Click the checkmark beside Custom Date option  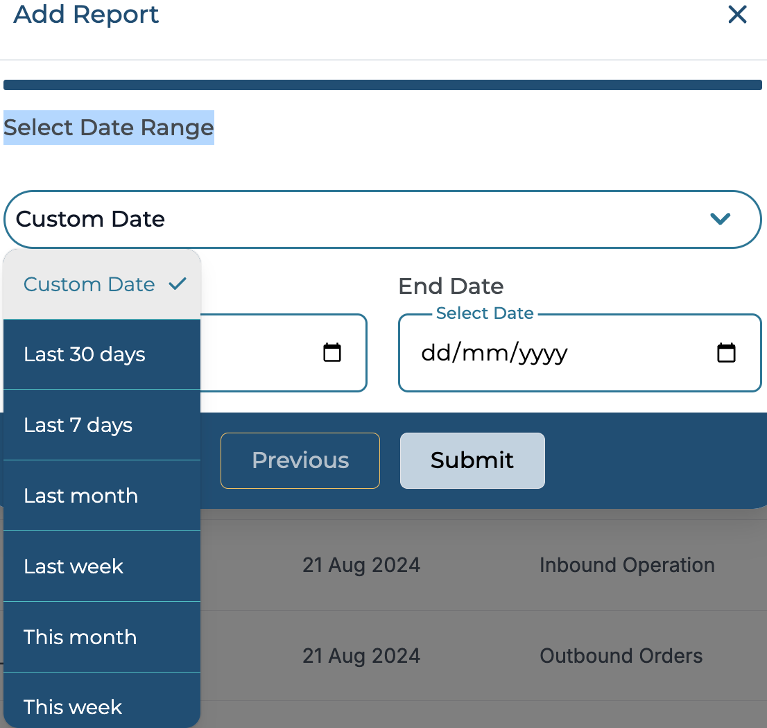178,284
